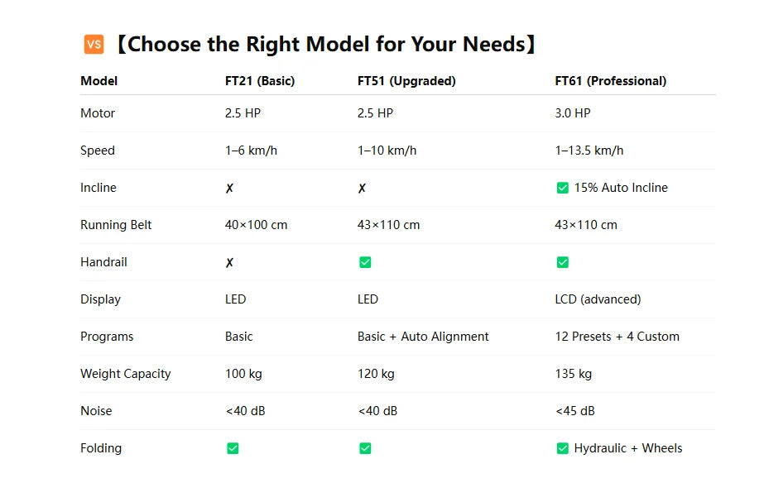Click the 'Basic + Auto Alignment' cell
The height and width of the screenshot is (502, 769).
[x=423, y=337]
